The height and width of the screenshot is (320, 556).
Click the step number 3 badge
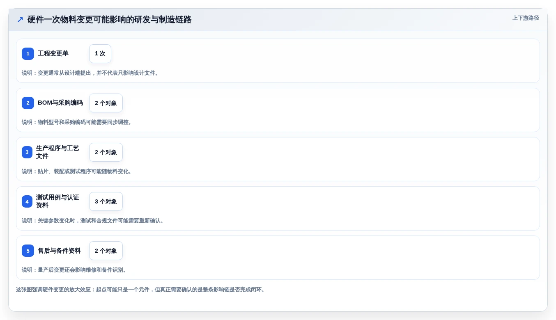click(27, 152)
